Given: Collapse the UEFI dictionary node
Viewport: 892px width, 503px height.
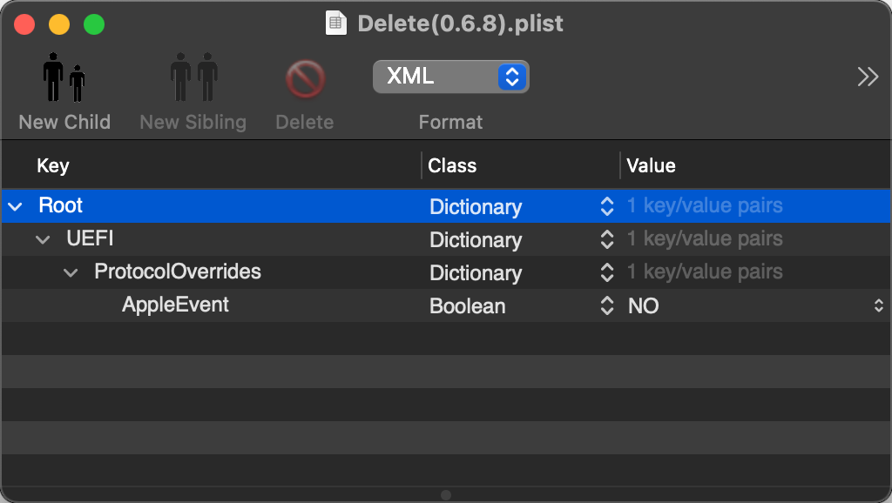Looking at the screenshot, I should 43,239.
